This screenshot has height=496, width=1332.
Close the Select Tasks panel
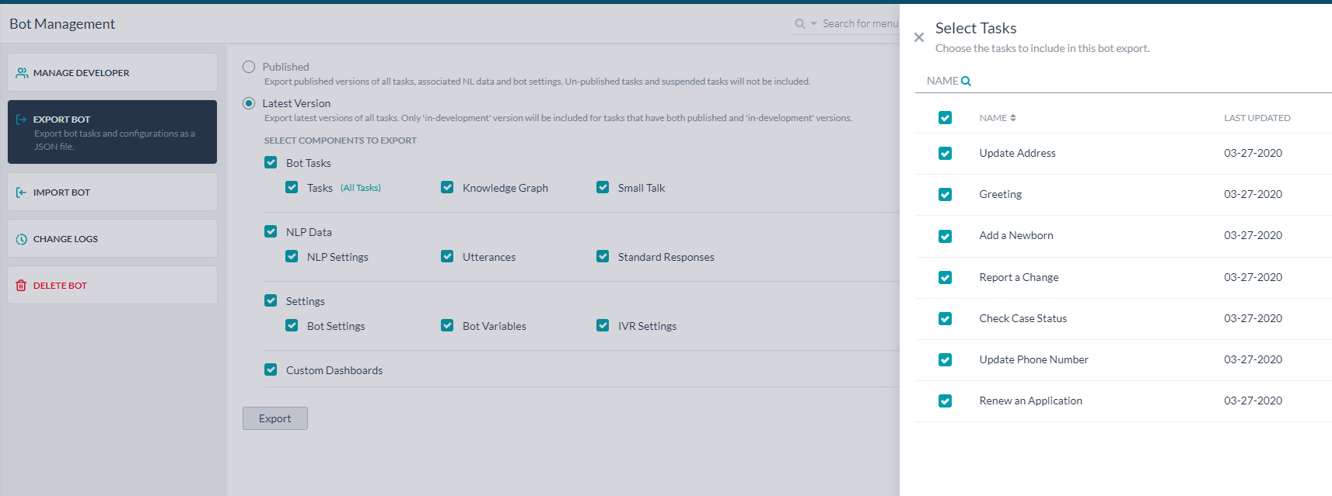[x=919, y=37]
